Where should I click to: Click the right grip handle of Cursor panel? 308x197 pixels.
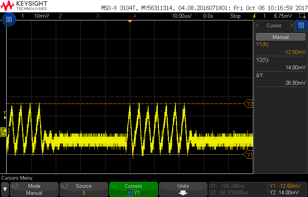292,25
